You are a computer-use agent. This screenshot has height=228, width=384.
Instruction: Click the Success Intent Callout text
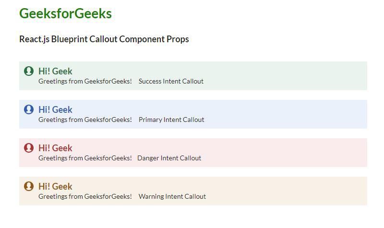click(171, 82)
